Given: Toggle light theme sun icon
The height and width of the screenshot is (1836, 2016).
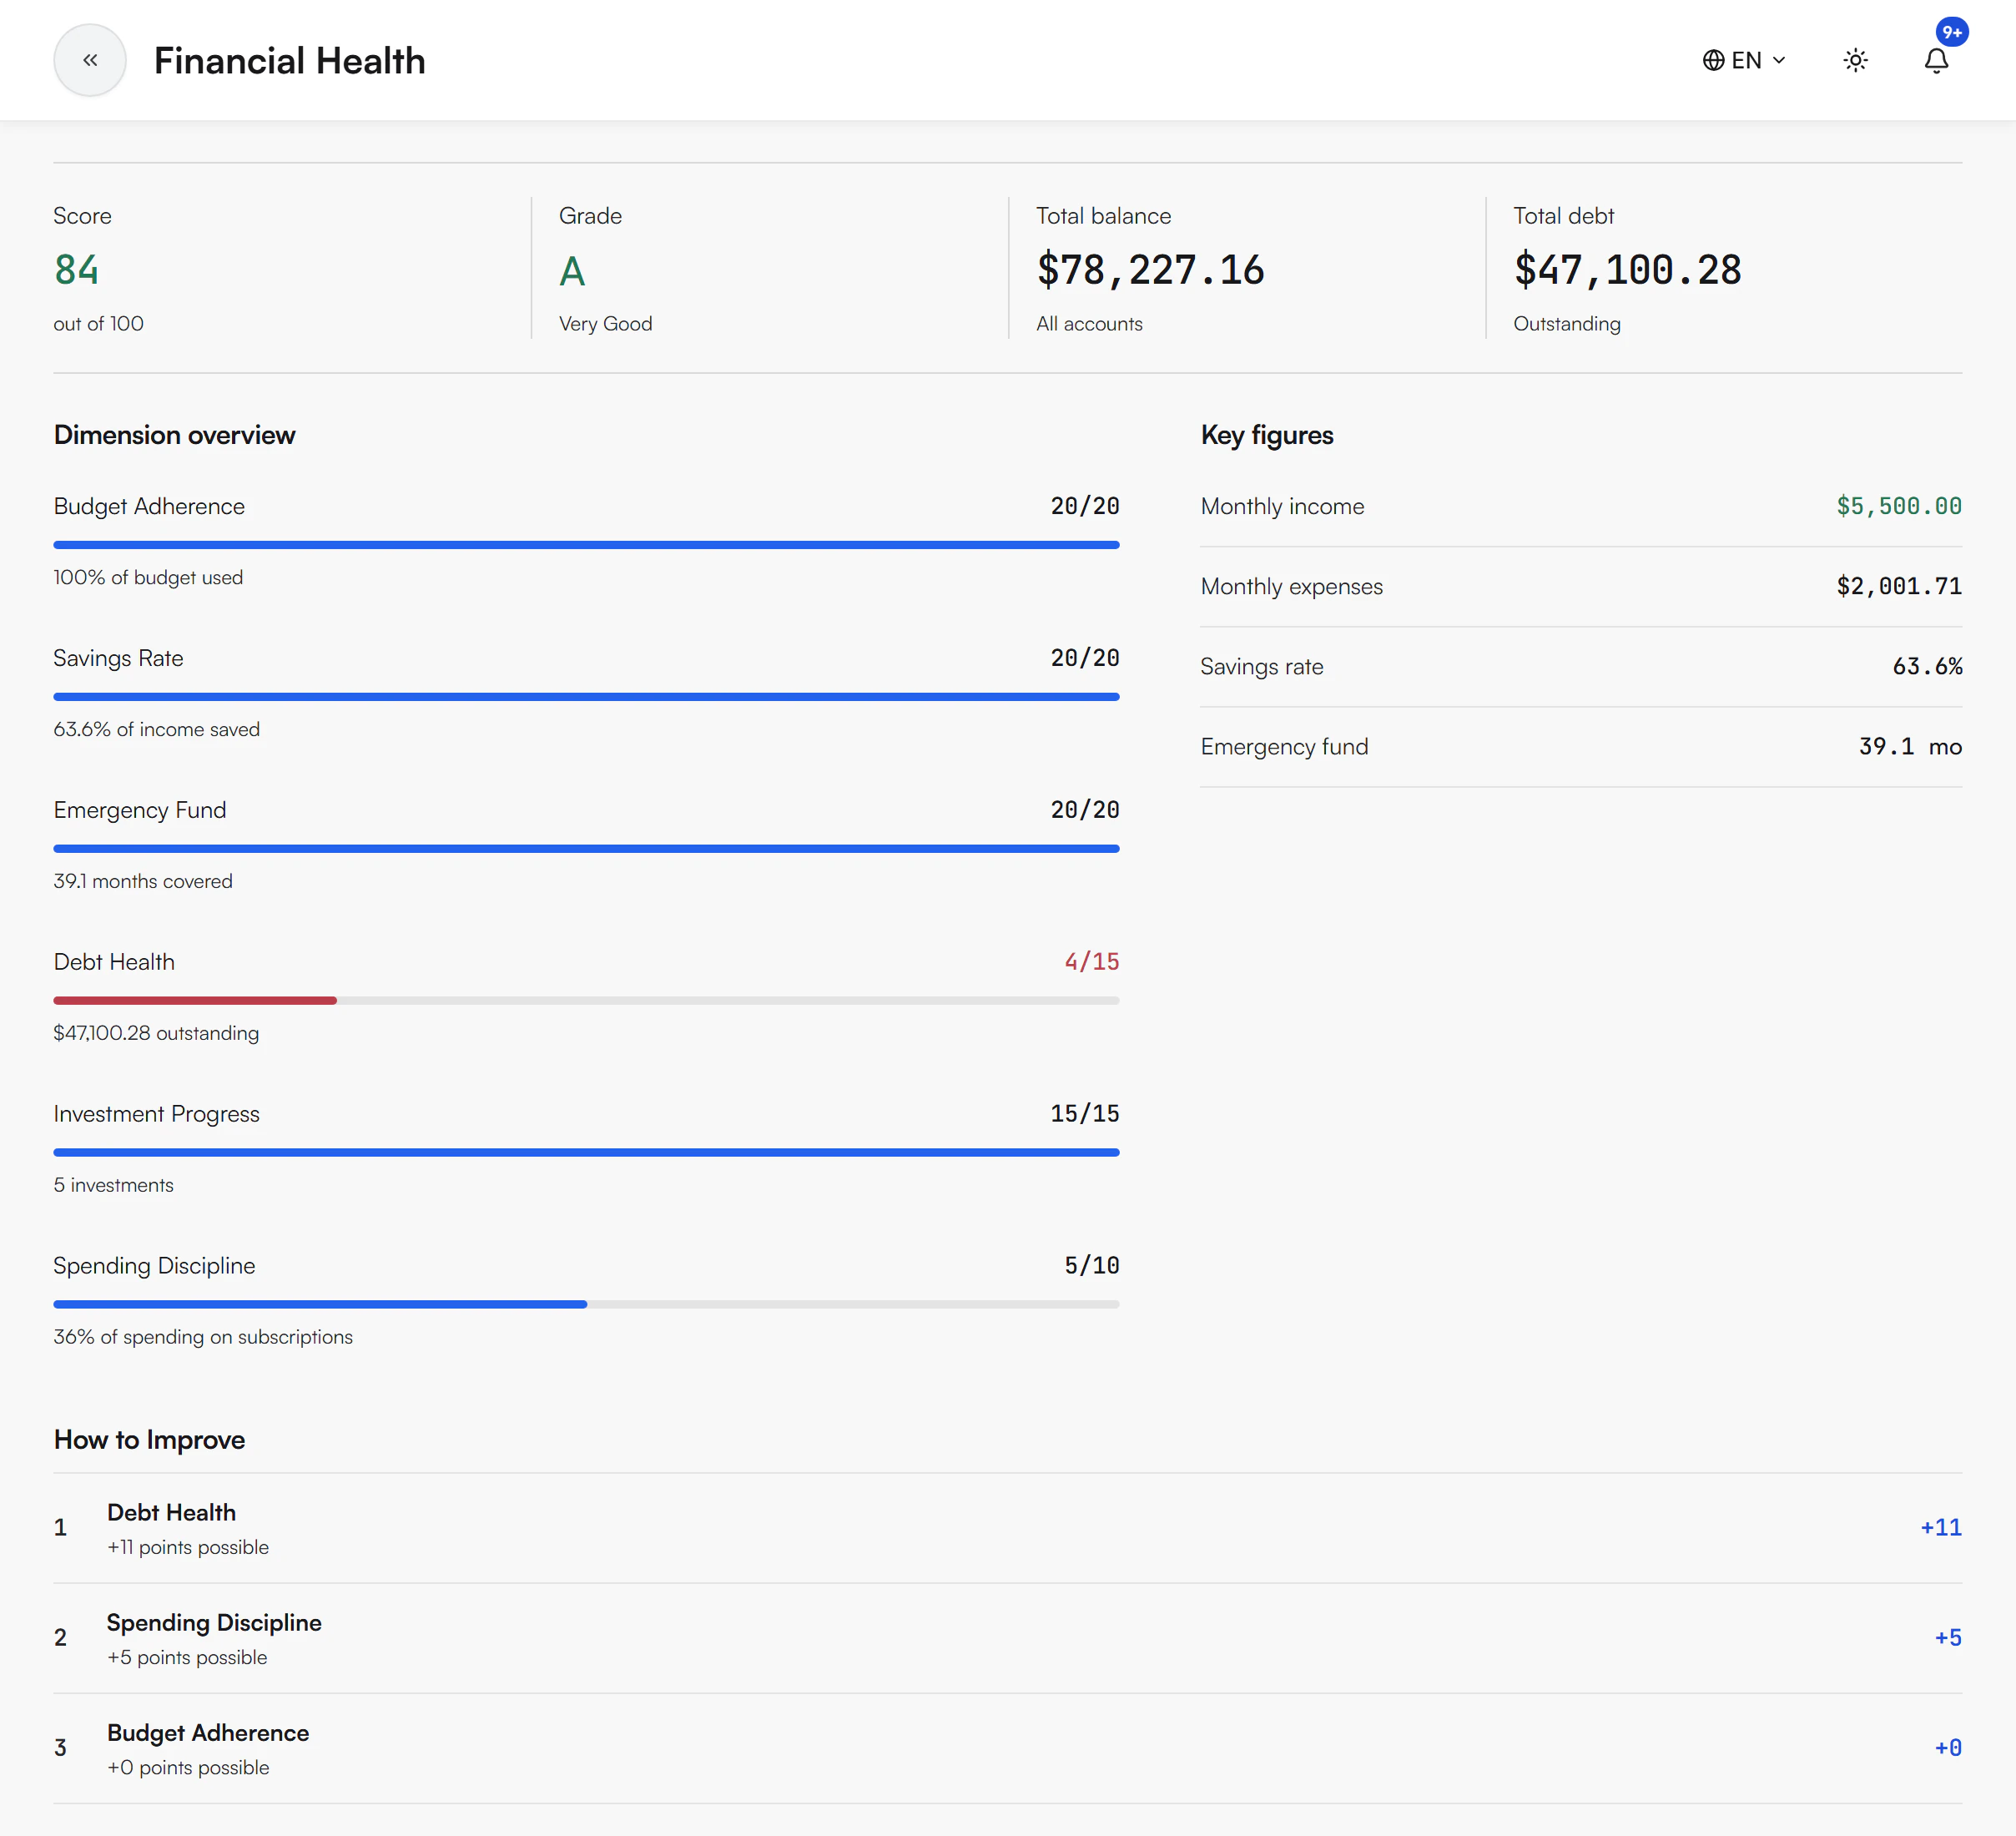Looking at the screenshot, I should (x=1855, y=60).
